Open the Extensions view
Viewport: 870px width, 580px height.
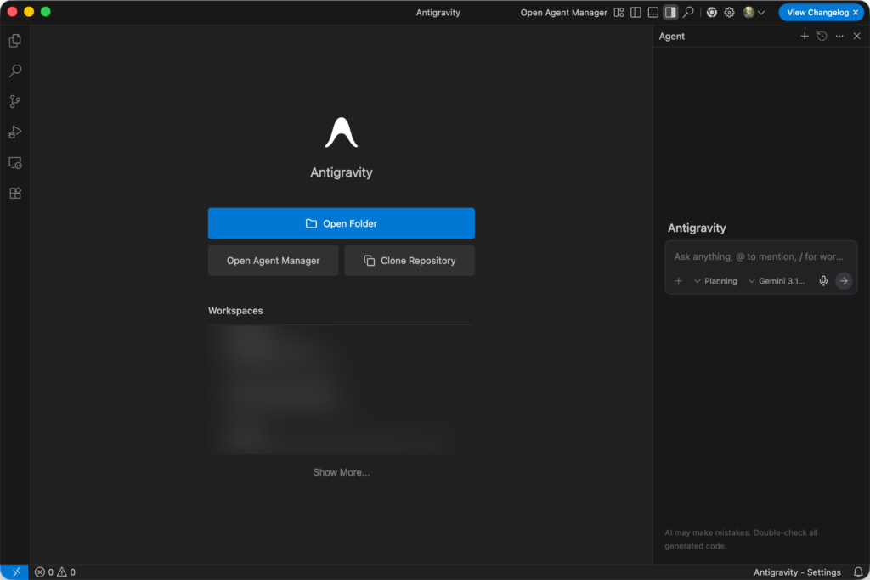click(x=14, y=194)
